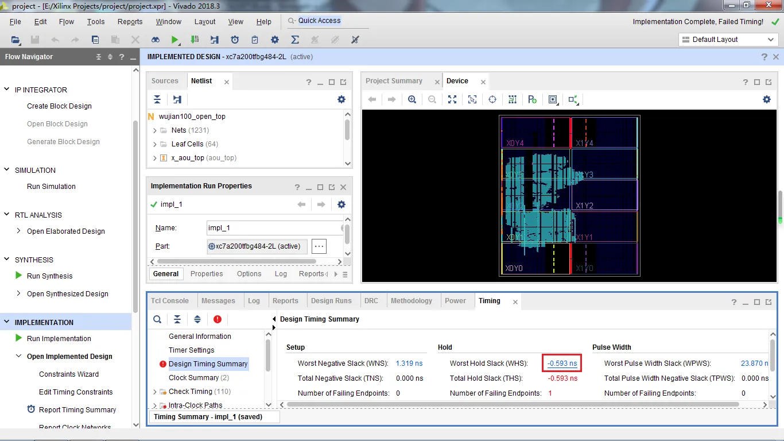The image size is (784, 441).
Task: Toggle the red error filter in Timing panel
Action: coord(218,319)
